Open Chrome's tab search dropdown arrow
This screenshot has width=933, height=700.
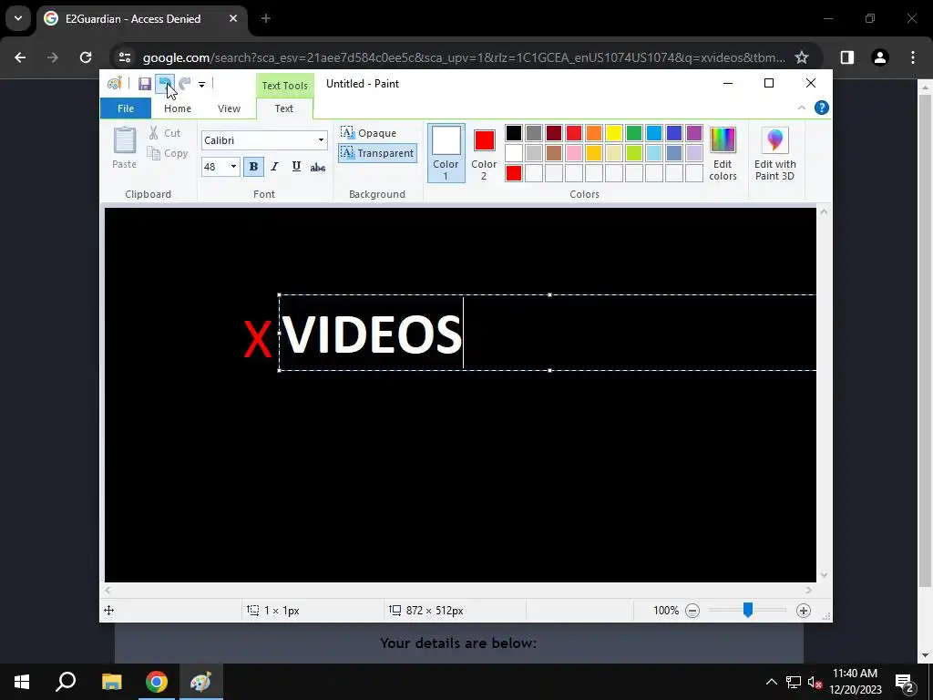click(x=18, y=18)
